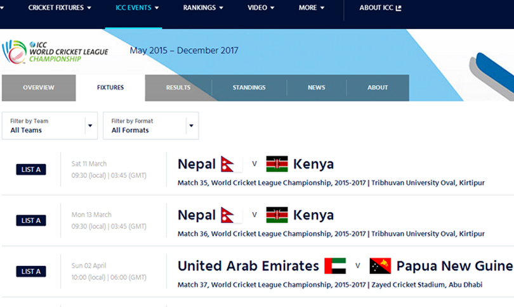Viewport: 514px width, 307px height.
Task: Open Match 36 details at Tribhuvan University Oval
Action: (331, 234)
